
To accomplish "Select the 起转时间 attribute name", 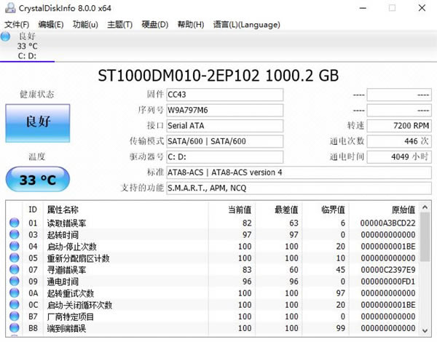I will tap(63, 235).
